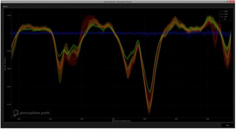This screenshot has height=129, width=236.
Task: Minimize the Select Spectra window
Action: [224, 2]
